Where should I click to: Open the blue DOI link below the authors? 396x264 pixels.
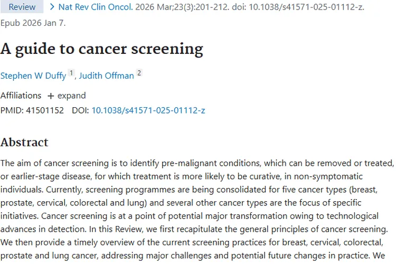[x=148, y=110]
